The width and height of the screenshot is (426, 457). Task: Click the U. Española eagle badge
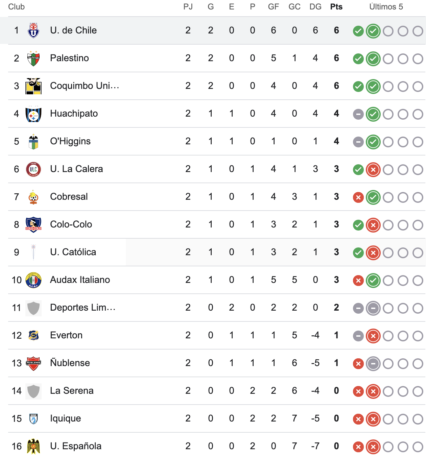33,446
